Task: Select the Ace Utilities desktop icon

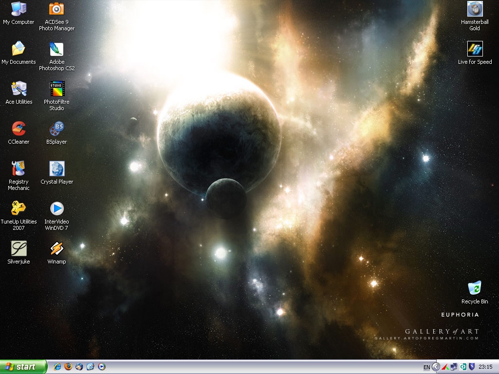Action: [x=19, y=89]
